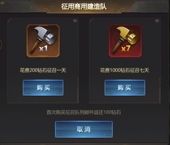Image resolution: width=170 pixels, height=145 pixels.
Task: Click empty area below right 购买 button
Action: 125,99
